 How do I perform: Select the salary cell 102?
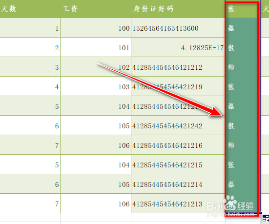96,67
